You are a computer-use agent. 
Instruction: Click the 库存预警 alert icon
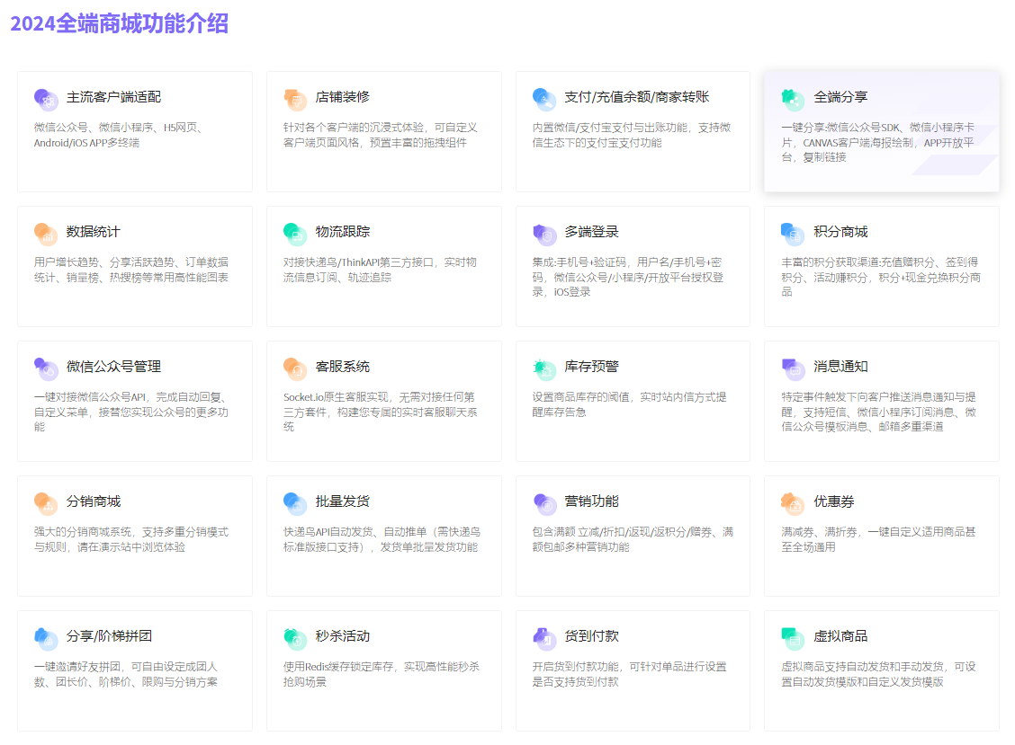544,368
